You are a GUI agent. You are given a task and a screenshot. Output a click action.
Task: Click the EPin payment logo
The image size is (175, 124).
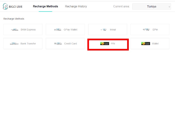(x=146, y=30)
